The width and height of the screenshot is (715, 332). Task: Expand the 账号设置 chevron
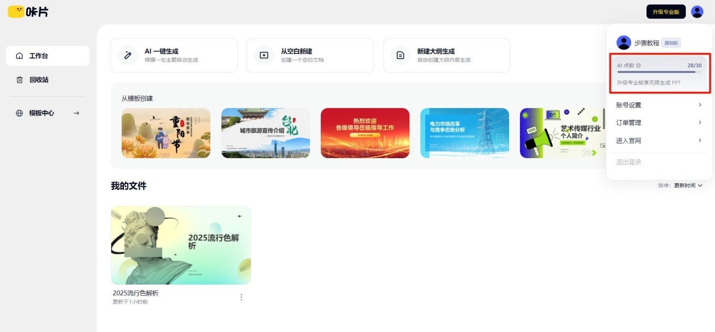click(x=700, y=105)
